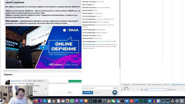Viewport: 185px width, 104px height.
Task: Click the requests count in Network status bar
Action: point(125,85)
